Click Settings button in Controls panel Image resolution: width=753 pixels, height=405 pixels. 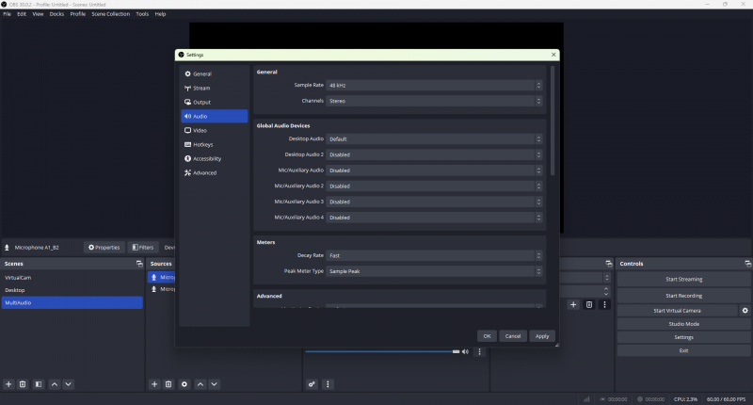coord(684,337)
